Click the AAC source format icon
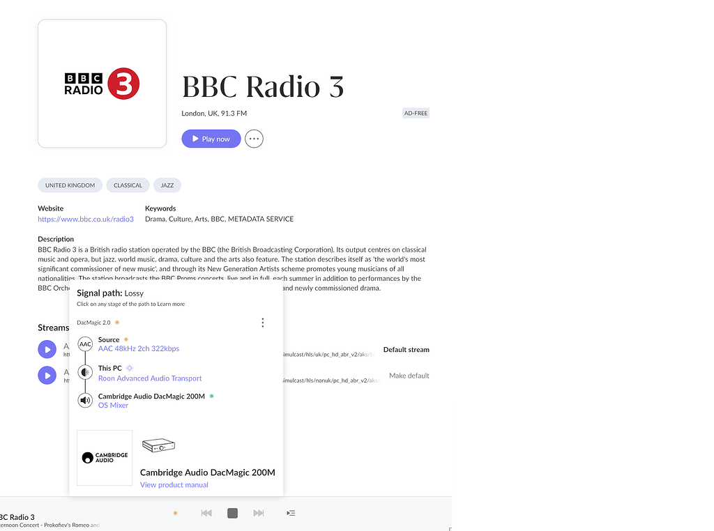The width and height of the screenshot is (714, 531). point(85,344)
